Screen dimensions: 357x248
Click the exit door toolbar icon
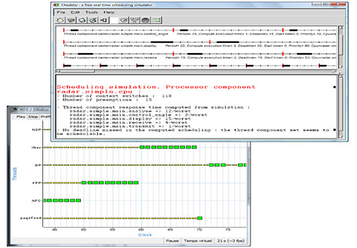click(x=104, y=20)
